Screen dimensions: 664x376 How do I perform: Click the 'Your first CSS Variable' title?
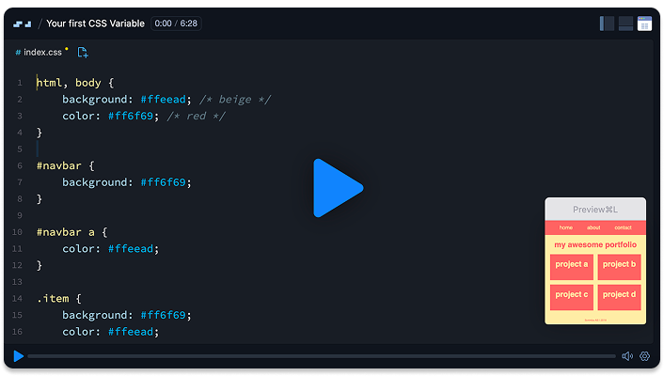click(x=95, y=23)
